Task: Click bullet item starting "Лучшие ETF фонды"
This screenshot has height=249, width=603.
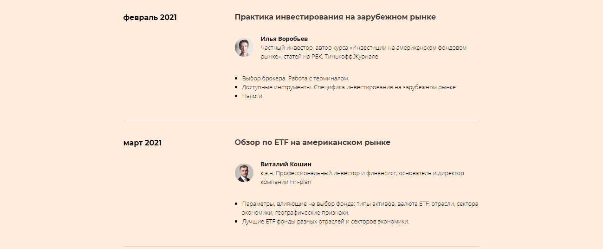Action: point(325,222)
